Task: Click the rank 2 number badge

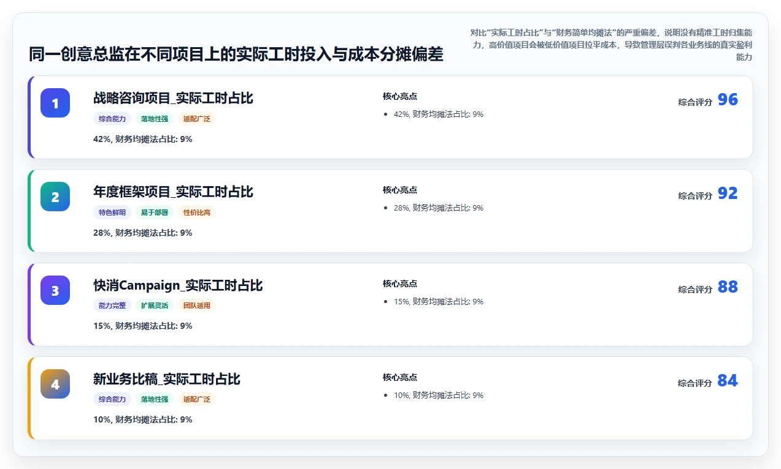Action: coord(55,197)
